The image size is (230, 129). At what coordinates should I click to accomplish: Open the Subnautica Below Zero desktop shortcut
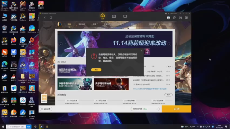point(4,5)
